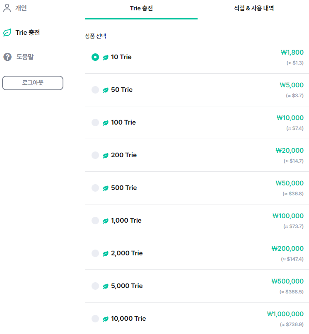309x334 pixels.
Task: Click the question mark help icon
Action: tap(7, 57)
